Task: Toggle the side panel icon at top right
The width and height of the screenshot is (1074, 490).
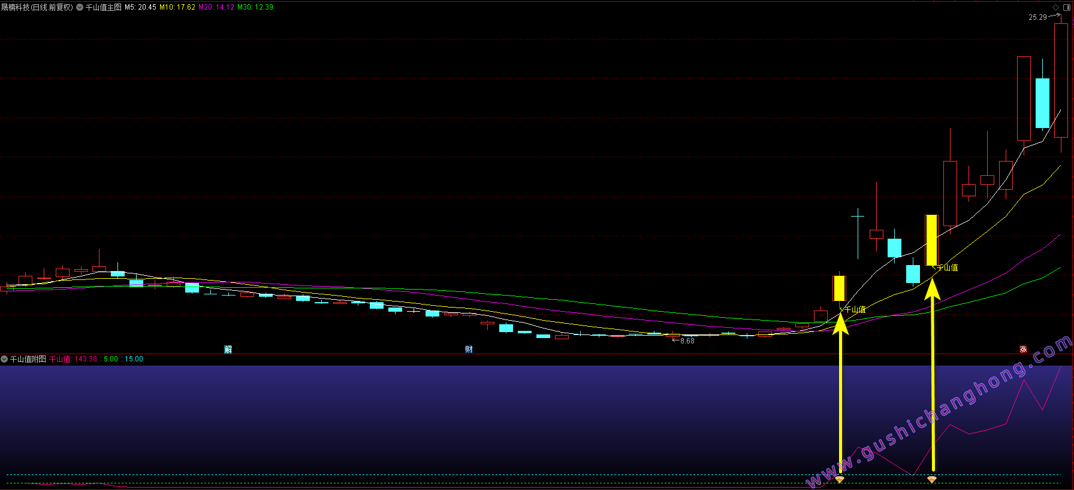Action: 1067,7
